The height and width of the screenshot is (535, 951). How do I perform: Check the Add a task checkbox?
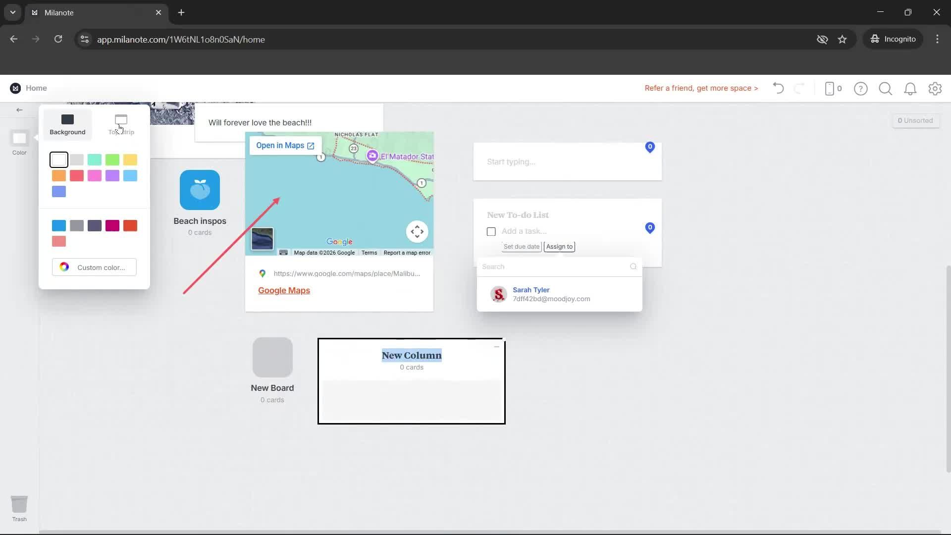tap(491, 232)
